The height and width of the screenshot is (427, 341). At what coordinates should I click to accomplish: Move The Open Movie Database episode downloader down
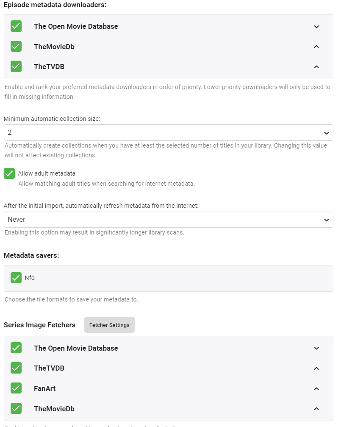pyautogui.click(x=316, y=26)
